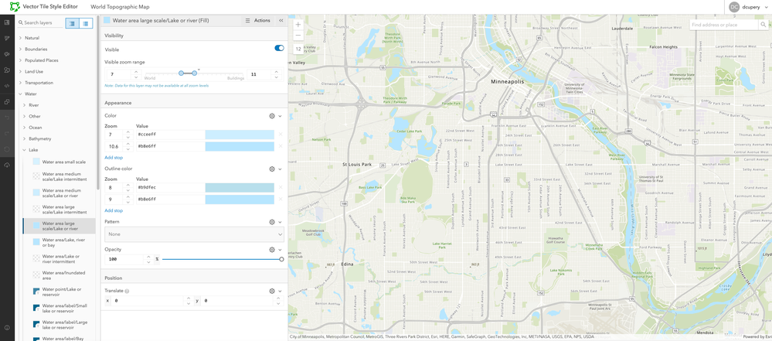
Task: Collapse the Lake subgroup
Action: (x=24, y=150)
